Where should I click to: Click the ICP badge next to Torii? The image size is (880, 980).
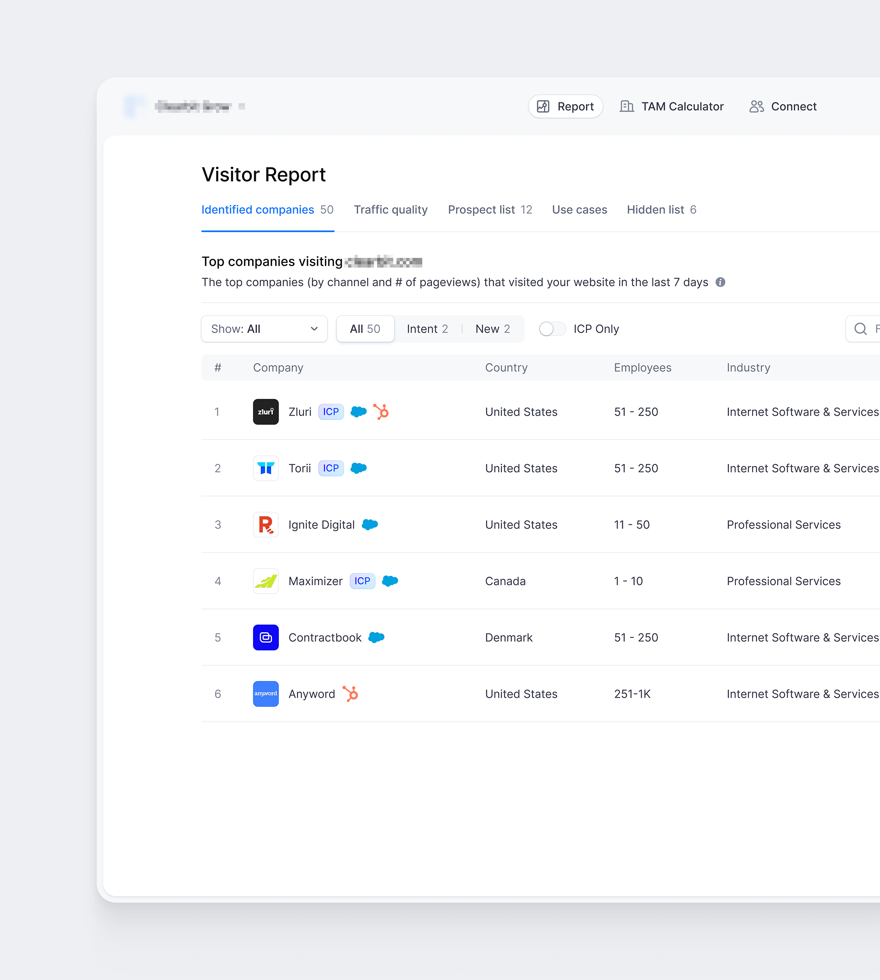[x=331, y=468]
